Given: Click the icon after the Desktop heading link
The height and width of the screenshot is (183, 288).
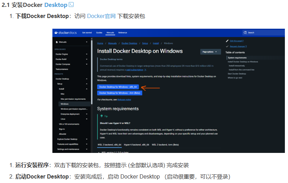Looking at the screenshot, I should [71, 4].
